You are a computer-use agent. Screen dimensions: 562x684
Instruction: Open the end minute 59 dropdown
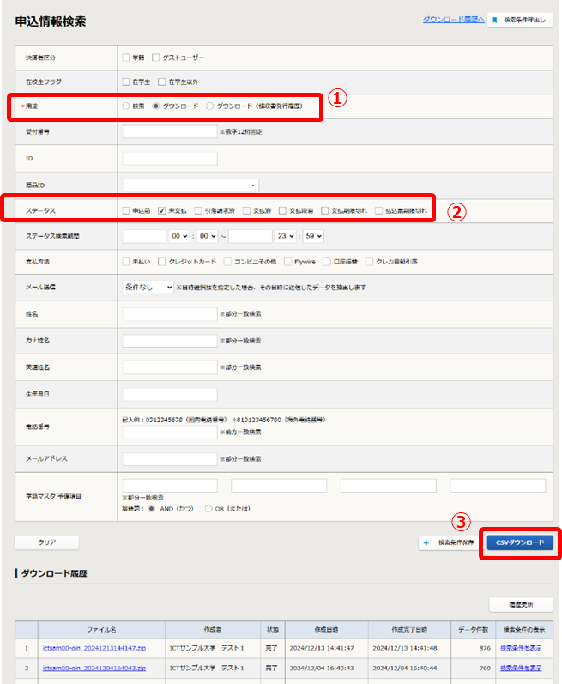click(314, 236)
